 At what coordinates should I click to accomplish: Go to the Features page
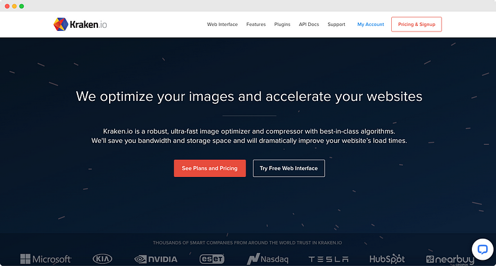256,24
